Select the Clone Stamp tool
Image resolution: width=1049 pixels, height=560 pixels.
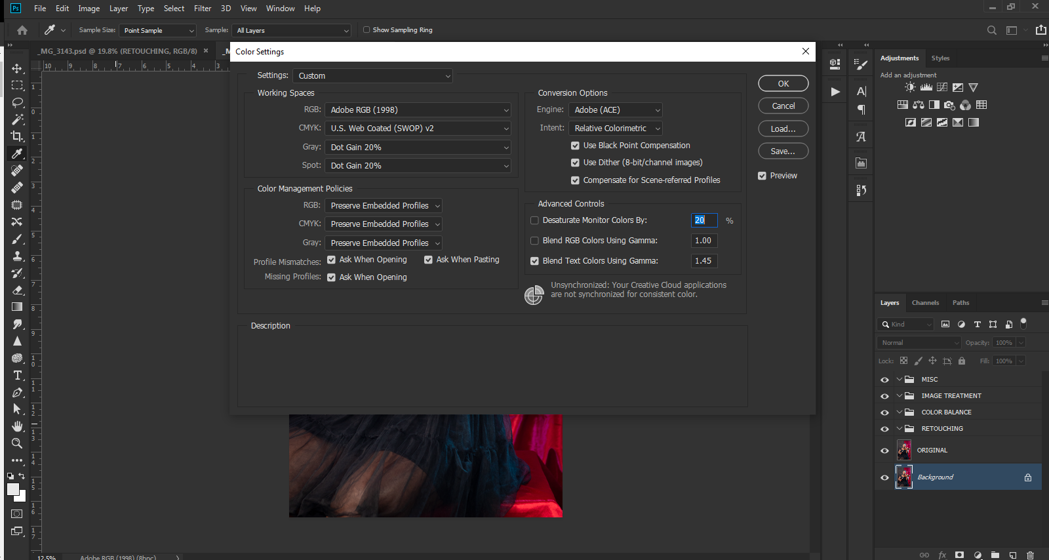click(x=17, y=256)
